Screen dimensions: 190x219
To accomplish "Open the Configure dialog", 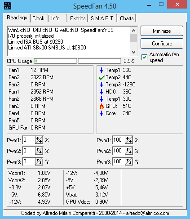I will [x=162, y=44].
